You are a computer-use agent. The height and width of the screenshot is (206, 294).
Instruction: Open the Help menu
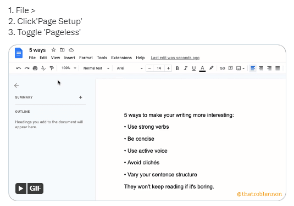tap(140, 58)
